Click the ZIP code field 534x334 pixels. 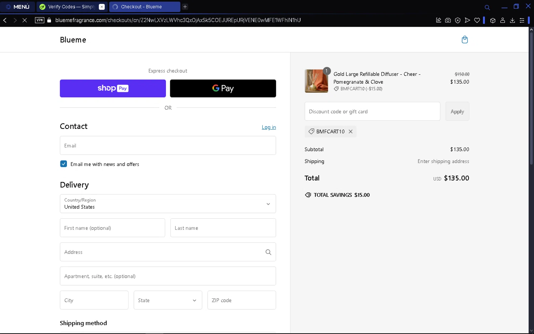pos(242,300)
